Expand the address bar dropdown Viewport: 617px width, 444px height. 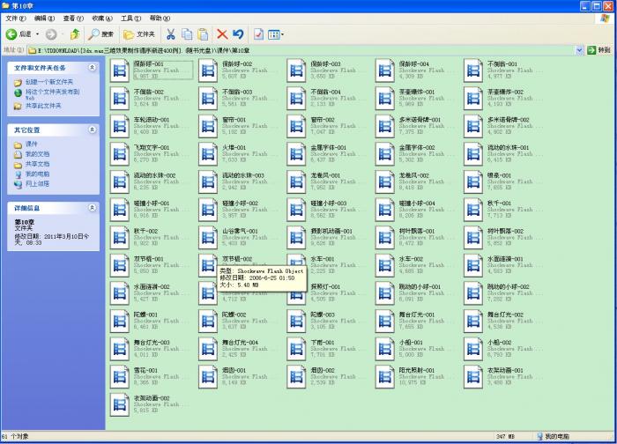point(579,50)
